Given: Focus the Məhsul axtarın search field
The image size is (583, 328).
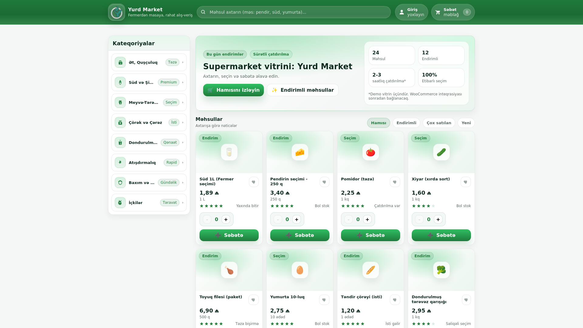Looking at the screenshot, I should 294,12.
